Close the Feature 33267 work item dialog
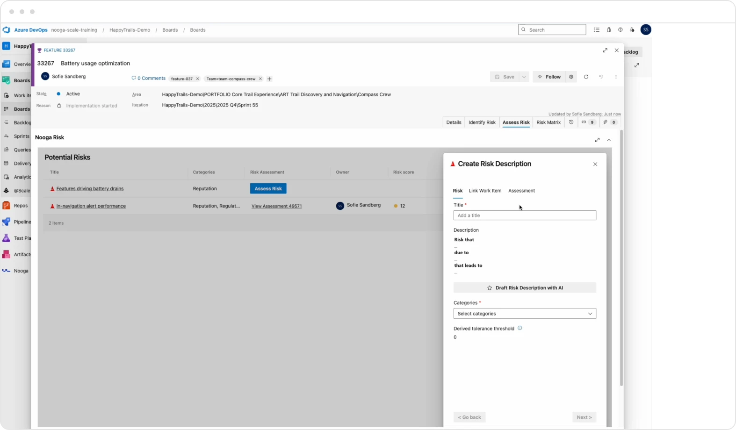This screenshot has width=736, height=430. tap(617, 50)
